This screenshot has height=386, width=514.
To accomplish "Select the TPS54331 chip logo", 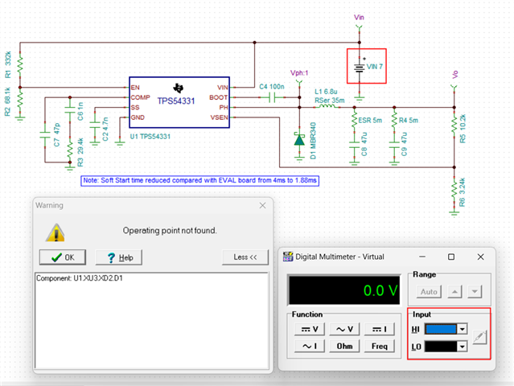I will [178, 88].
